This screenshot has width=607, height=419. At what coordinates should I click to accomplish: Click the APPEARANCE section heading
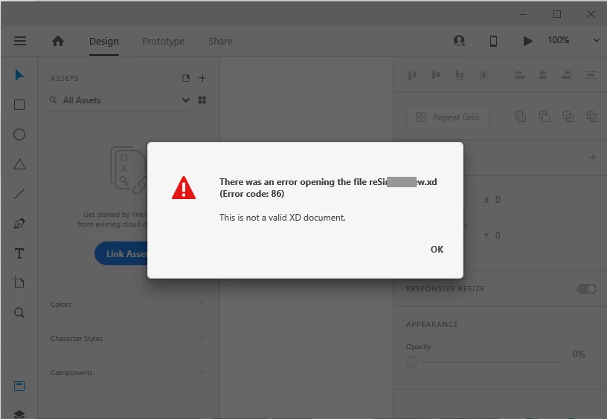[432, 325]
